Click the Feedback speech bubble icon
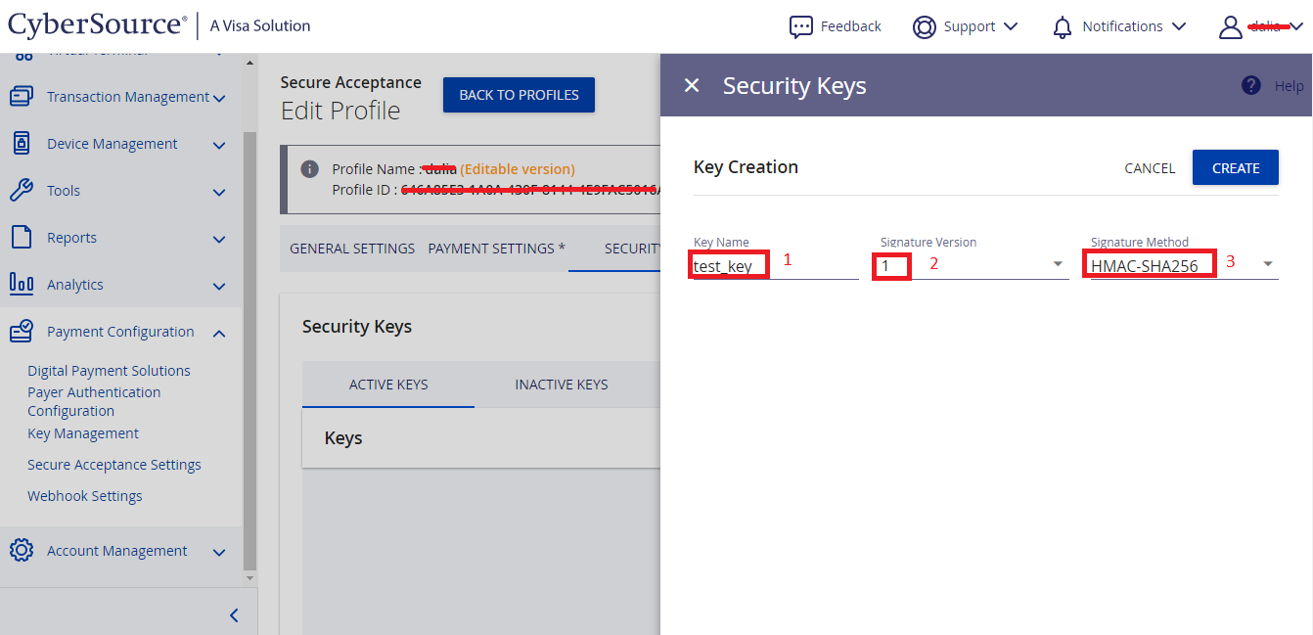1313x635 pixels. coord(801,26)
